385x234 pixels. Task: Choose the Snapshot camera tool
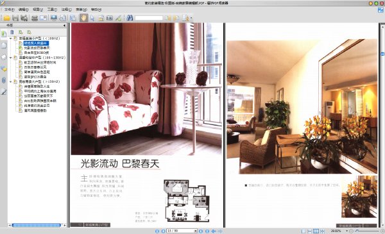pos(110,18)
